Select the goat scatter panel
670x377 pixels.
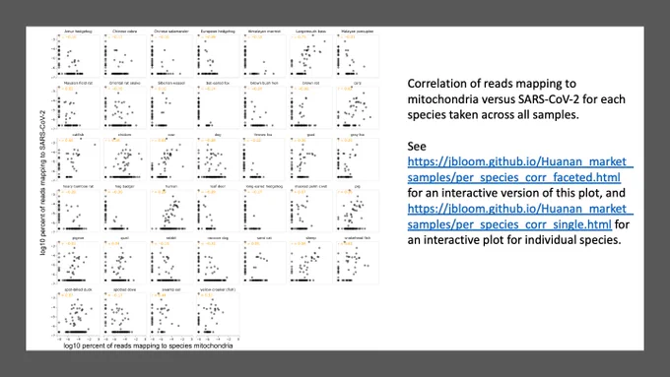pyautogui.click(x=311, y=158)
